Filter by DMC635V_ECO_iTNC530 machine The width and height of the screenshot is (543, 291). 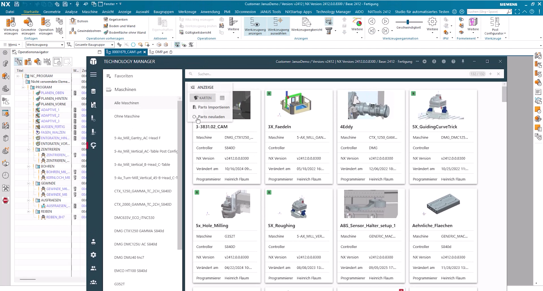pyautogui.click(x=134, y=218)
